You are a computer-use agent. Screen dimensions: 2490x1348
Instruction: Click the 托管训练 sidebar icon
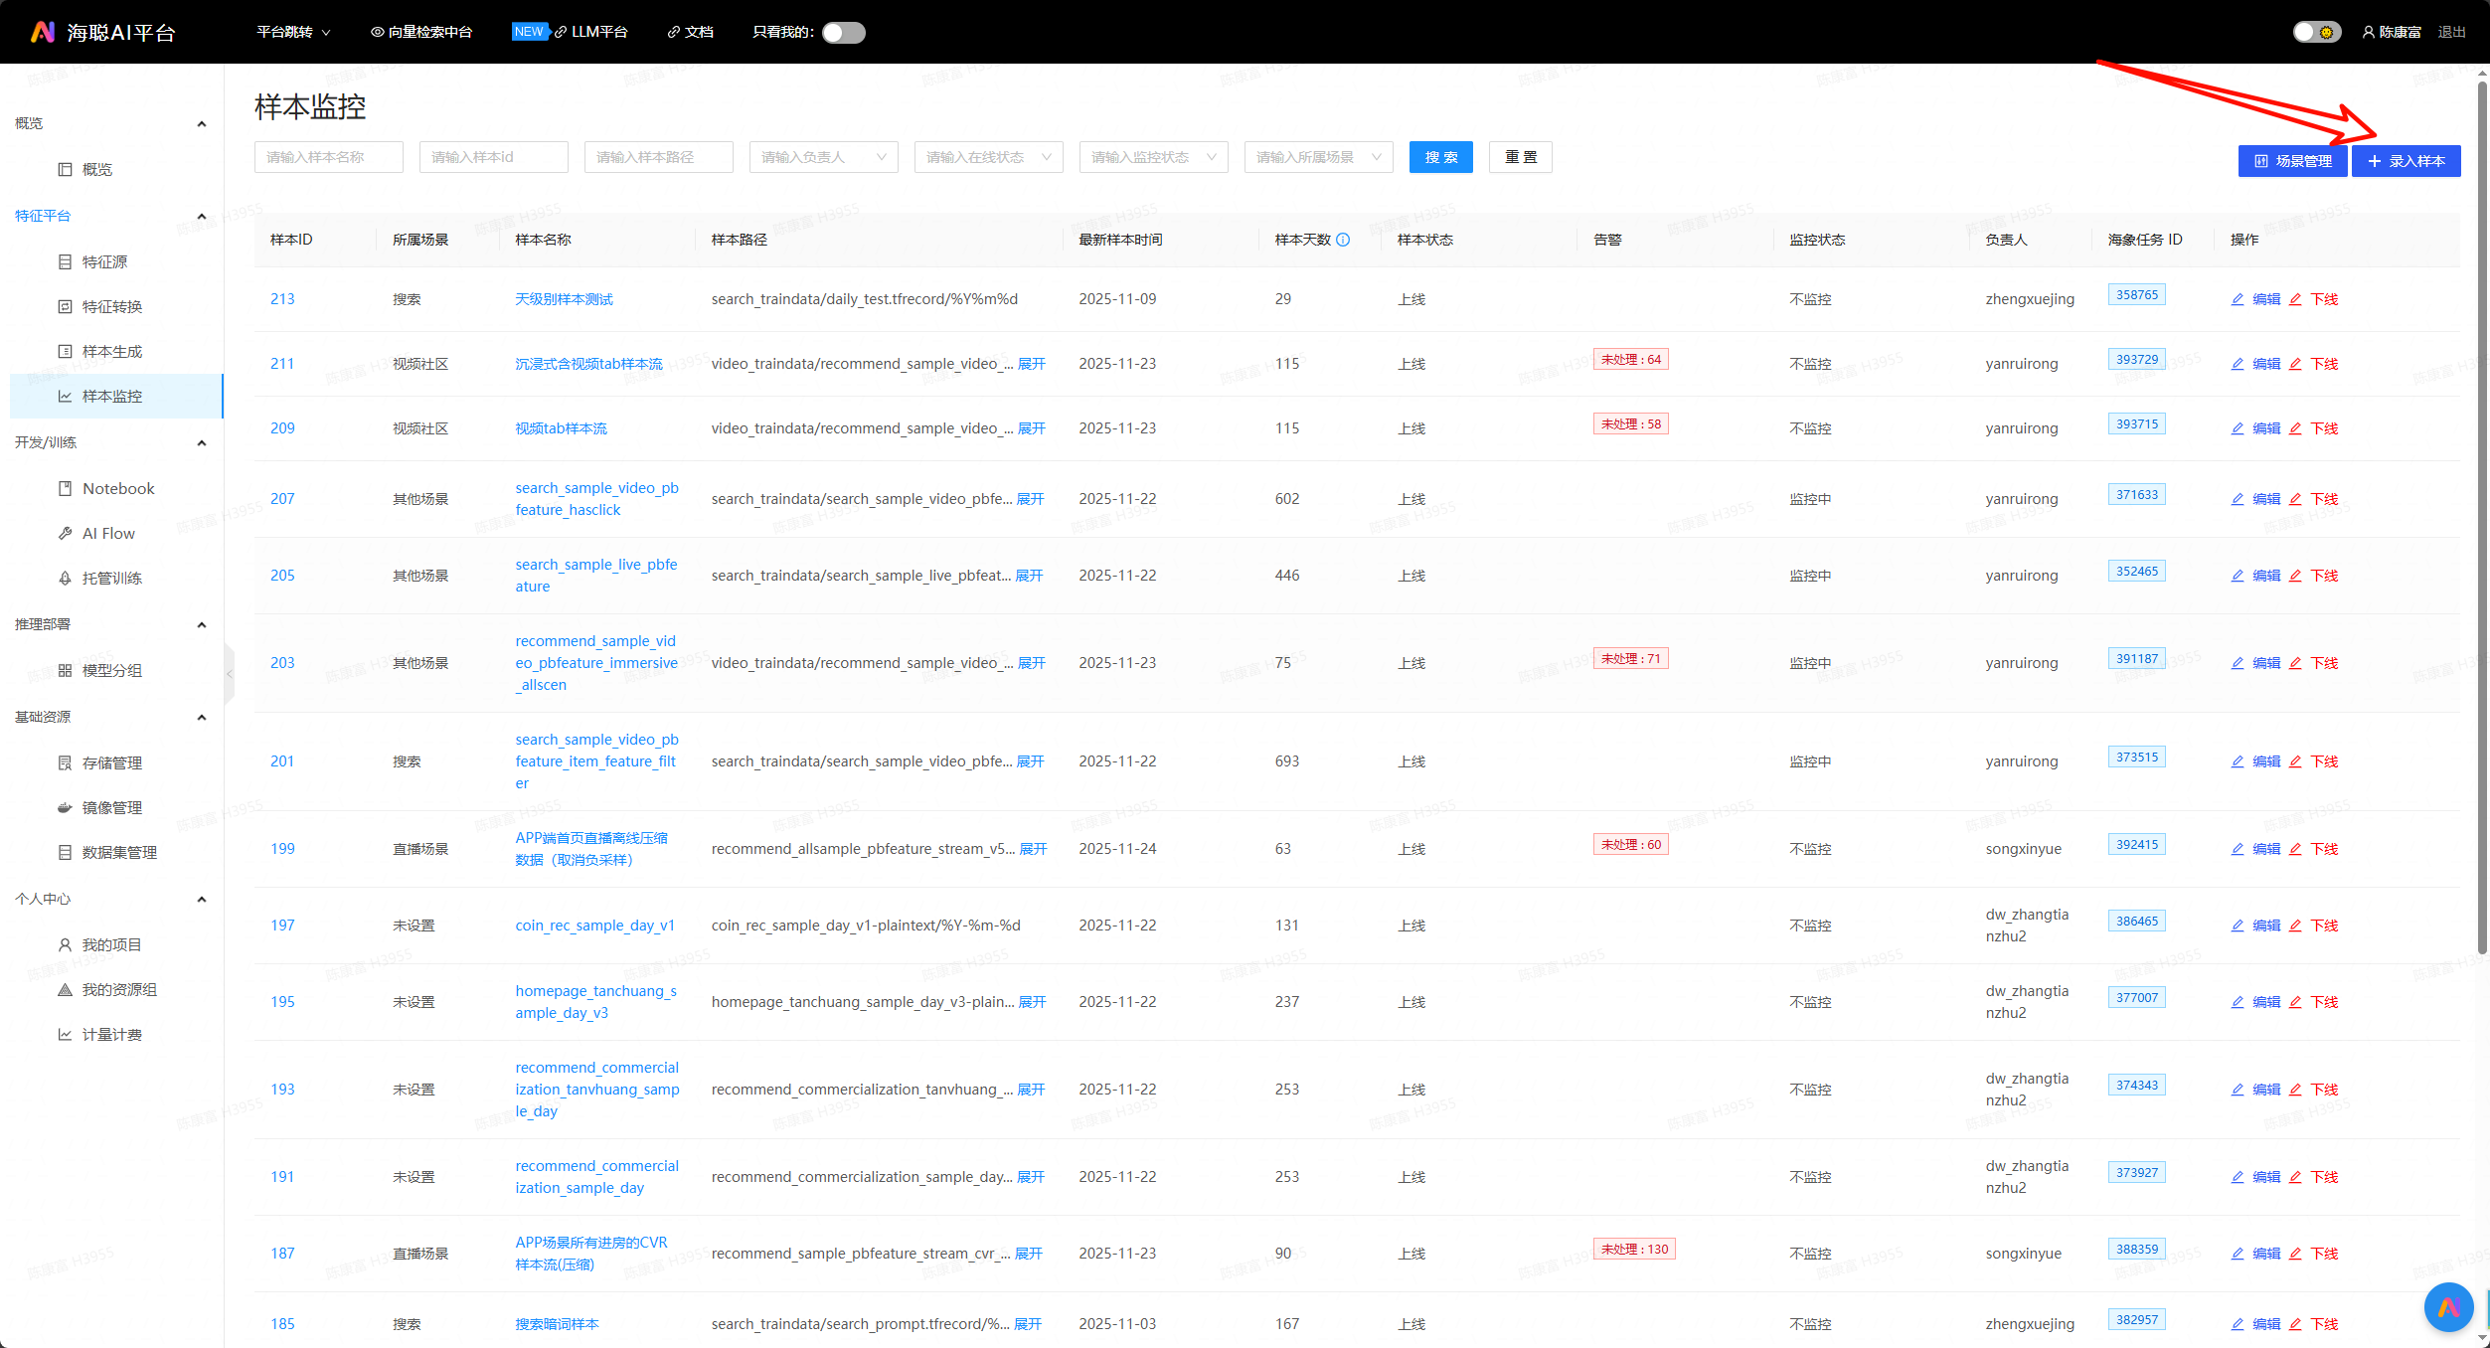click(65, 578)
